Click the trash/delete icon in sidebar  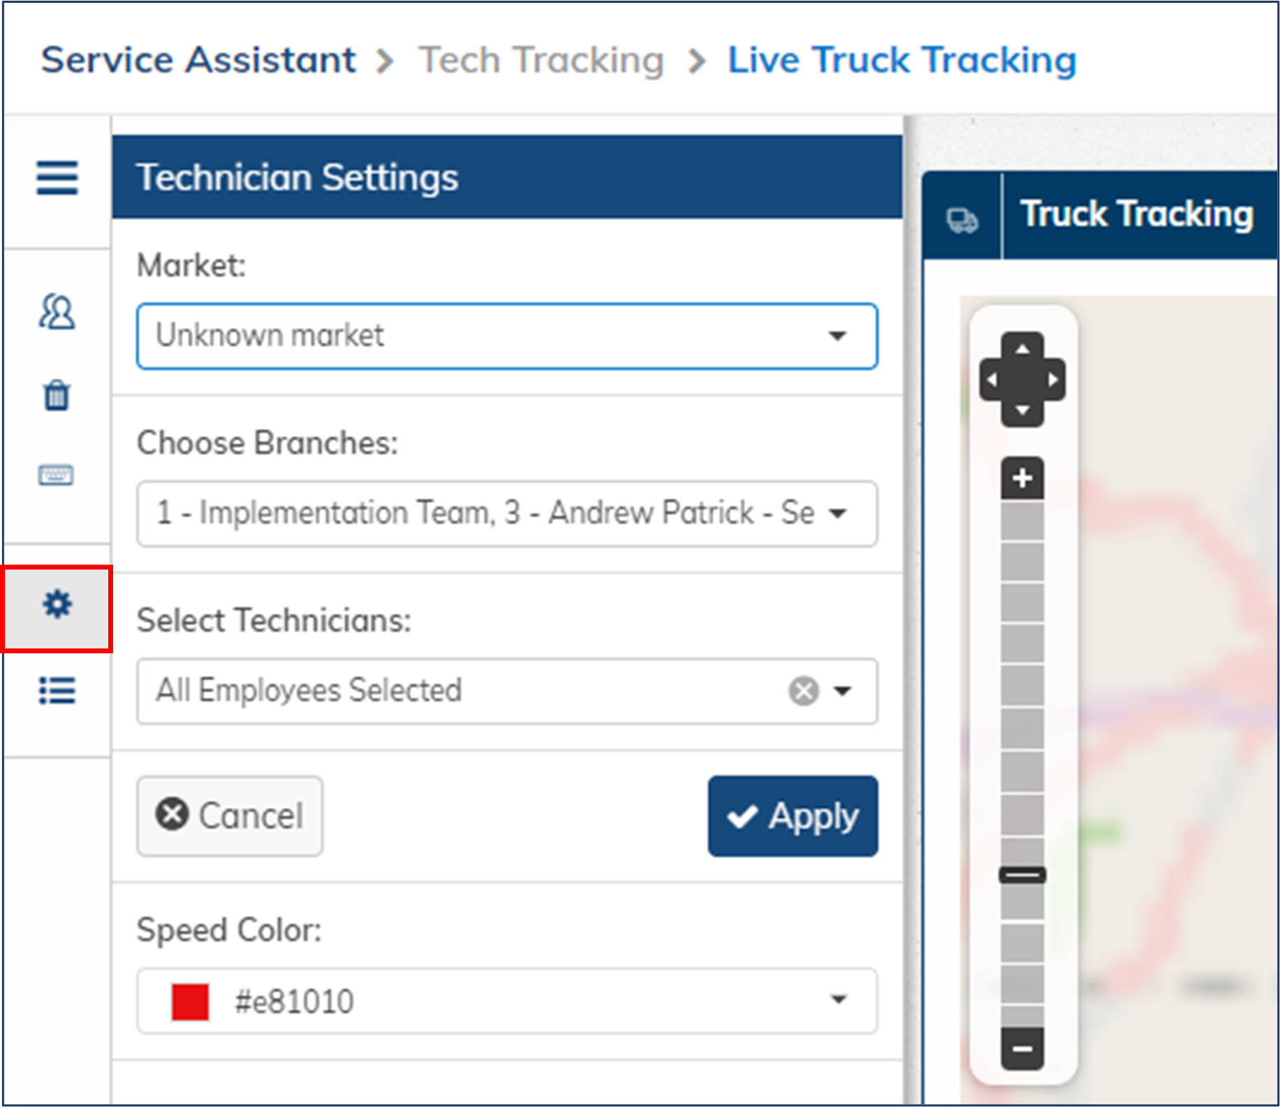[57, 396]
